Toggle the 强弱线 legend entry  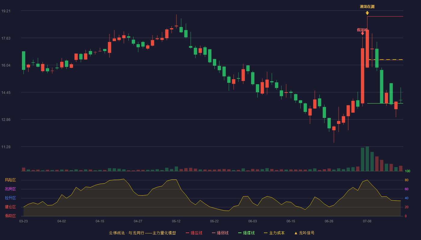tap(220, 233)
